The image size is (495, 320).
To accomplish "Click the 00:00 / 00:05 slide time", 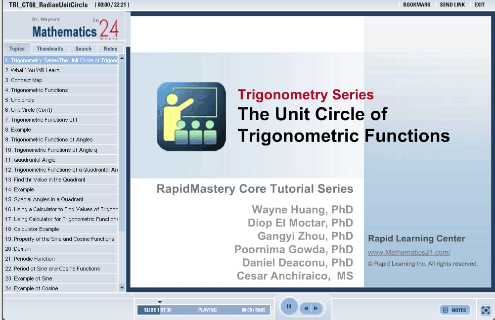I will pyautogui.click(x=254, y=310).
